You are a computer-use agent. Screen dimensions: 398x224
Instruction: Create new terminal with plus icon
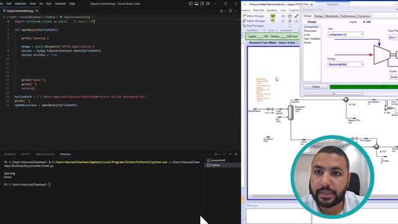(216, 154)
